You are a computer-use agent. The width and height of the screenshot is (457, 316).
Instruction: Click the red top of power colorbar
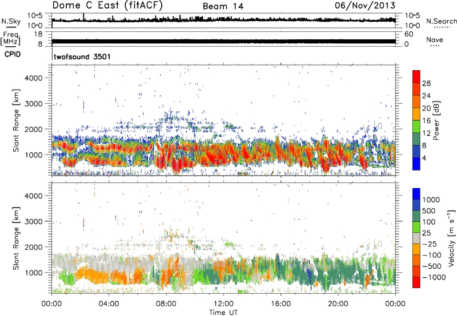point(416,76)
